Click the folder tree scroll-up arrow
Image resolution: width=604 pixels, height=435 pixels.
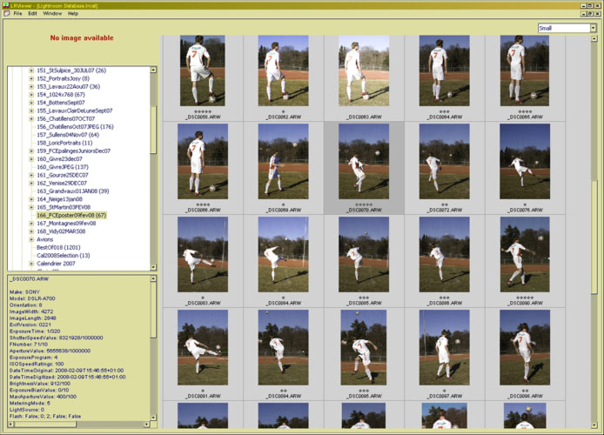click(x=153, y=70)
